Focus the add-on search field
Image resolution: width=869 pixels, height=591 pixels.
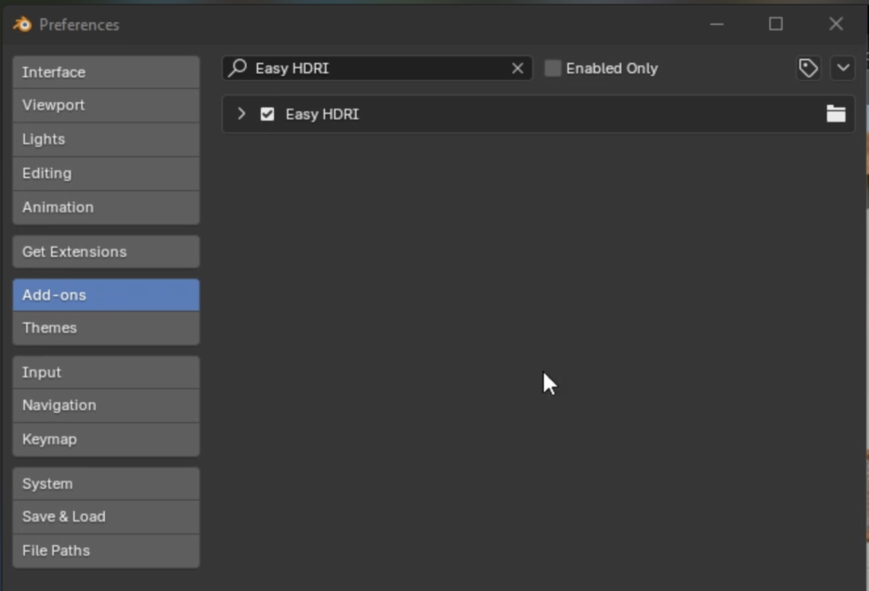pyautogui.click(x=378, y=68)
